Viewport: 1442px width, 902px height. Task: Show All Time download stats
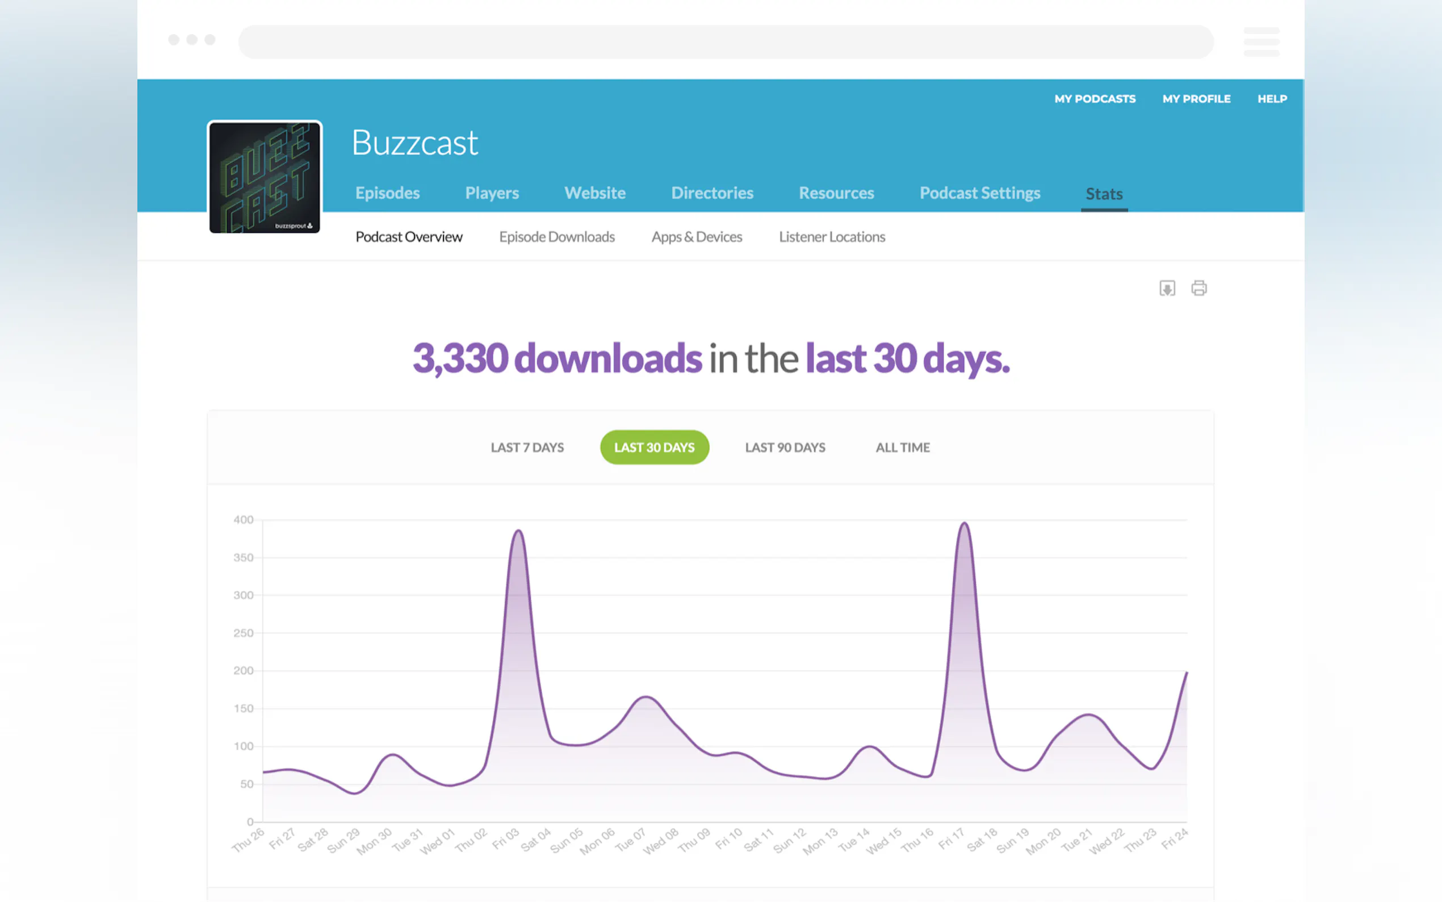click(x=902, y=448)
